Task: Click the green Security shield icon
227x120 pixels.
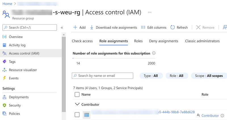Action: pyautogui.click(x=5, y=105)
